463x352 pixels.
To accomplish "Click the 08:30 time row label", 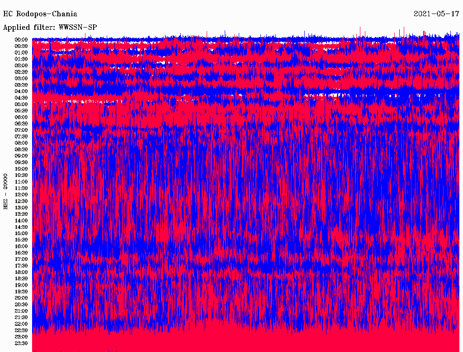I will coord(21,149).
